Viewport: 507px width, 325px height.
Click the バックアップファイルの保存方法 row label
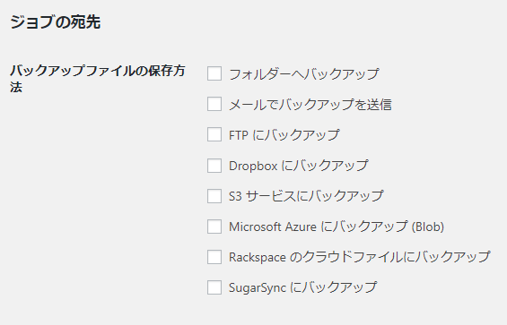pyautogui.click(x=98, y=79)
